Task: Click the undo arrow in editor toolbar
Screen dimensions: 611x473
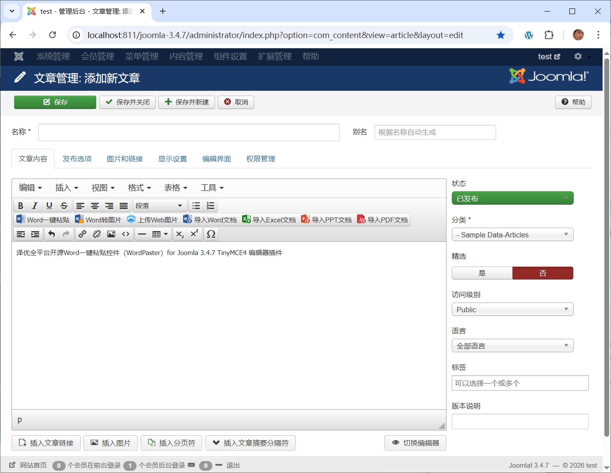Action: pos(51,234)
